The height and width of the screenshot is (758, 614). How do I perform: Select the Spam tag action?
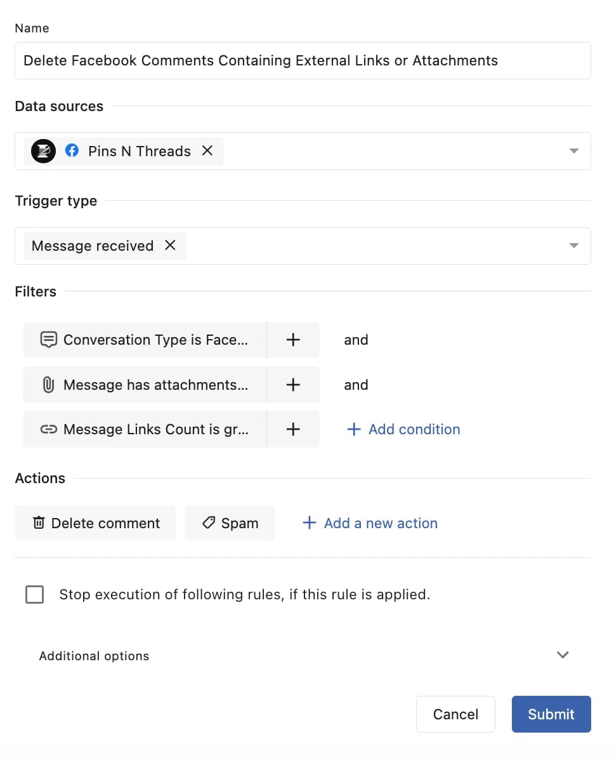[230, 523]
